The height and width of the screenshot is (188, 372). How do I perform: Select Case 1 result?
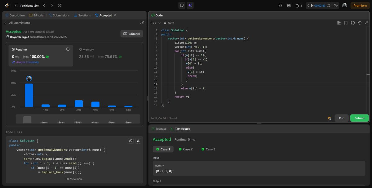(163, 149)
